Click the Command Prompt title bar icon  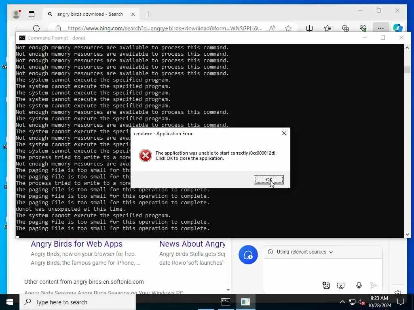(22, 38)
